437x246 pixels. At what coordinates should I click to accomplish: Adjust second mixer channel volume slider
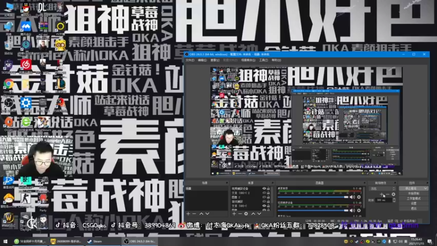(x=313, y=210)
